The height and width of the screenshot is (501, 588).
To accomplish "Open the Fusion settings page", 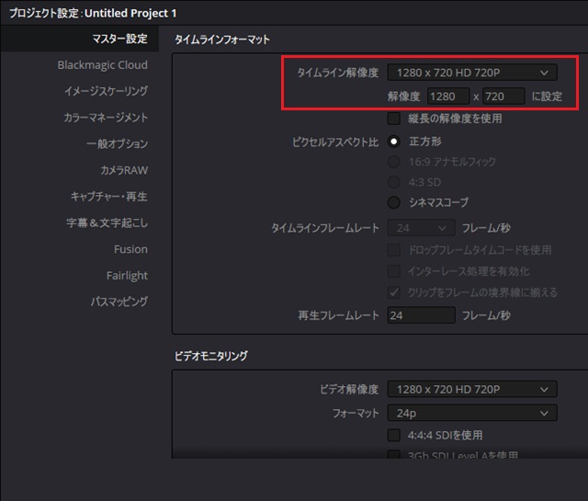I will 130,249.
